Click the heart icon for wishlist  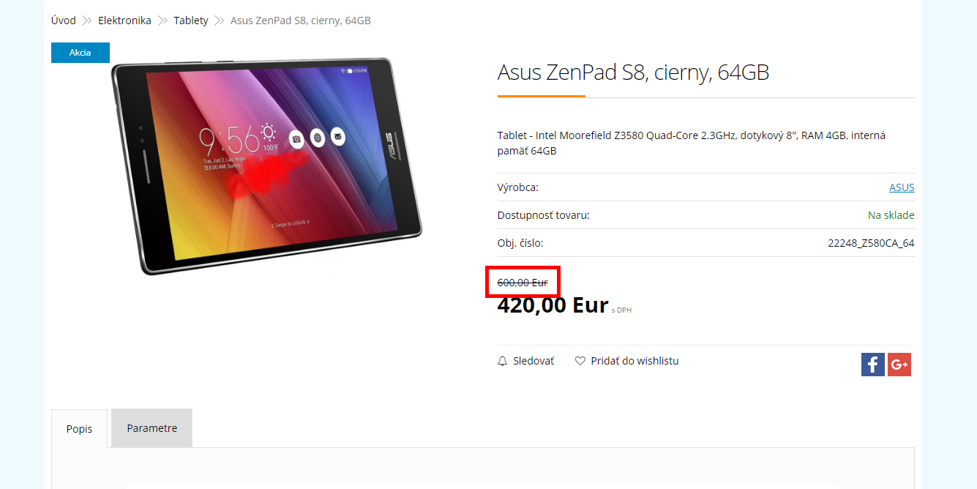580,361
